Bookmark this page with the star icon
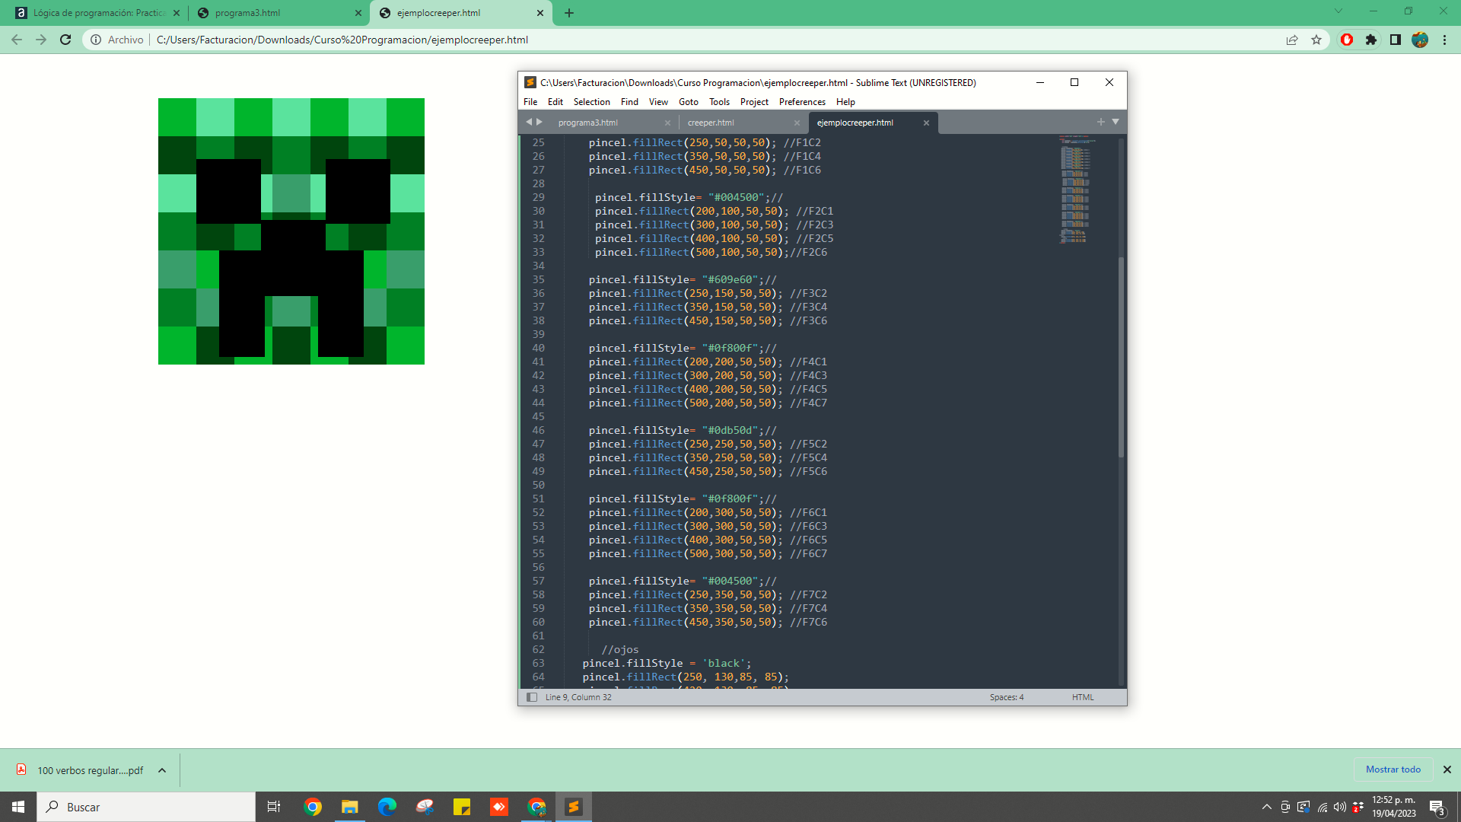1461x822 pixels. click(x=1316, y=40)
